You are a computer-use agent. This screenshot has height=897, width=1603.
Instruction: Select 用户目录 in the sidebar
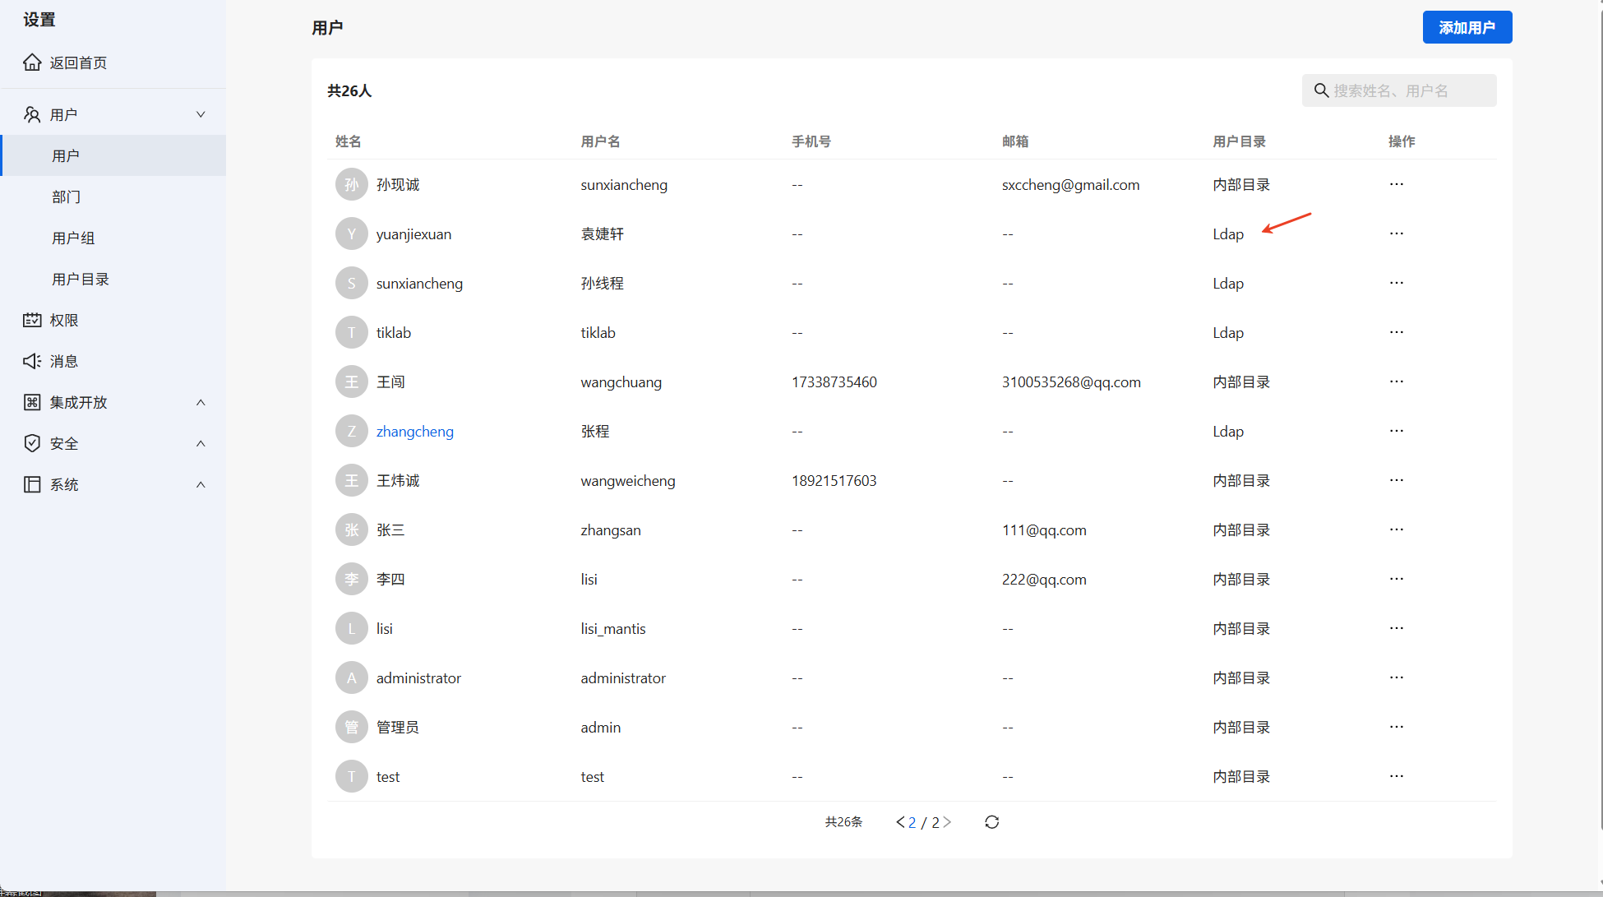tap(81, 279)
